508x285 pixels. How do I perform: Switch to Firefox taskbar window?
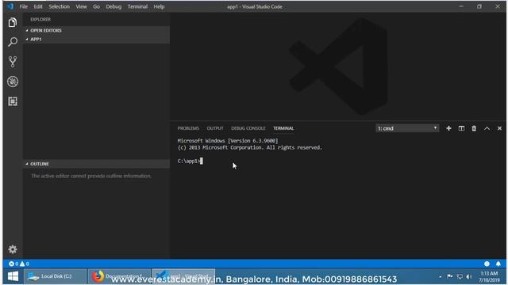coord(119,276)
